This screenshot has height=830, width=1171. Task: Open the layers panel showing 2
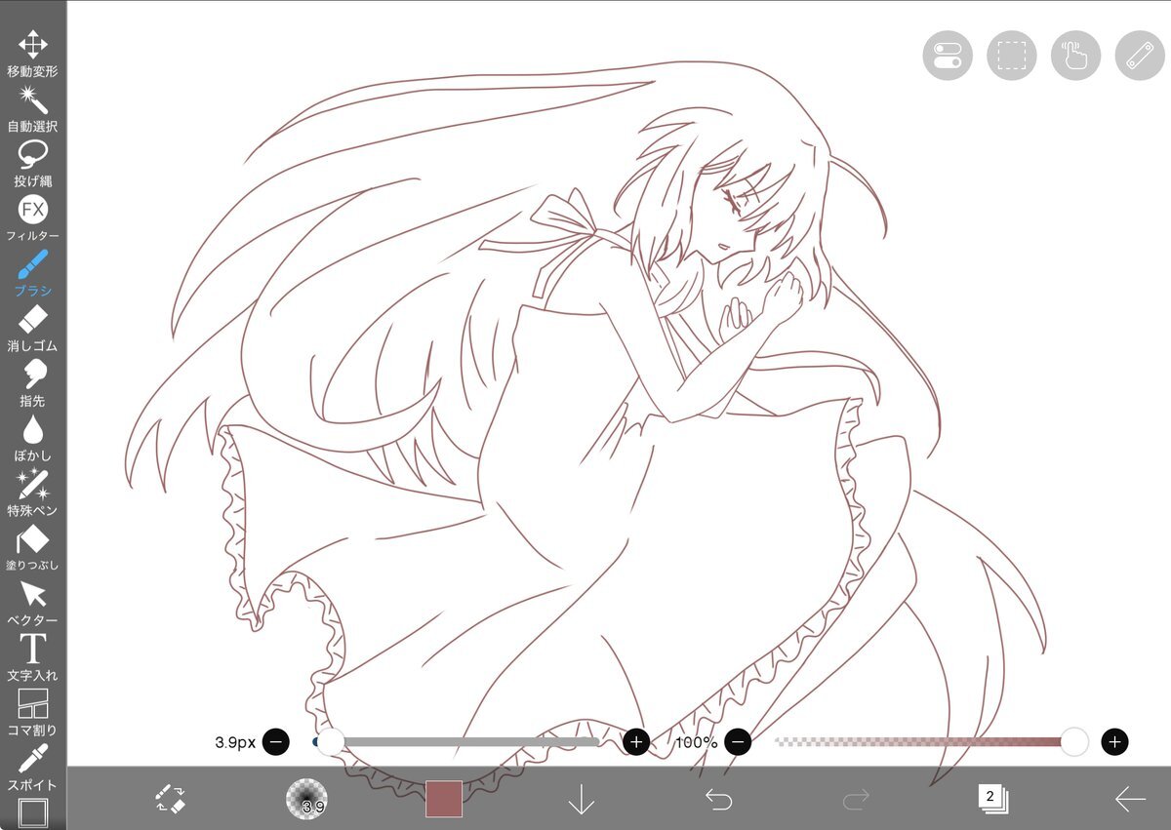click(992, 799)
